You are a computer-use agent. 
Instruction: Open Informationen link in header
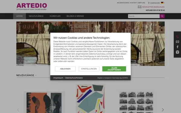click(x=123, y=3)
